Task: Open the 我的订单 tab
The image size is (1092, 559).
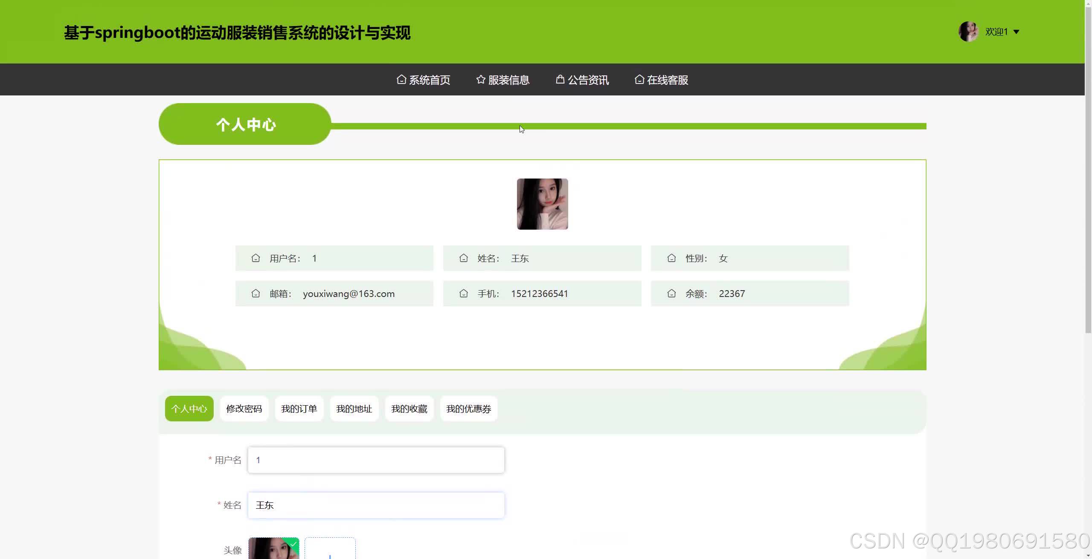Action: pyautogui.click(x=299, y=409)
